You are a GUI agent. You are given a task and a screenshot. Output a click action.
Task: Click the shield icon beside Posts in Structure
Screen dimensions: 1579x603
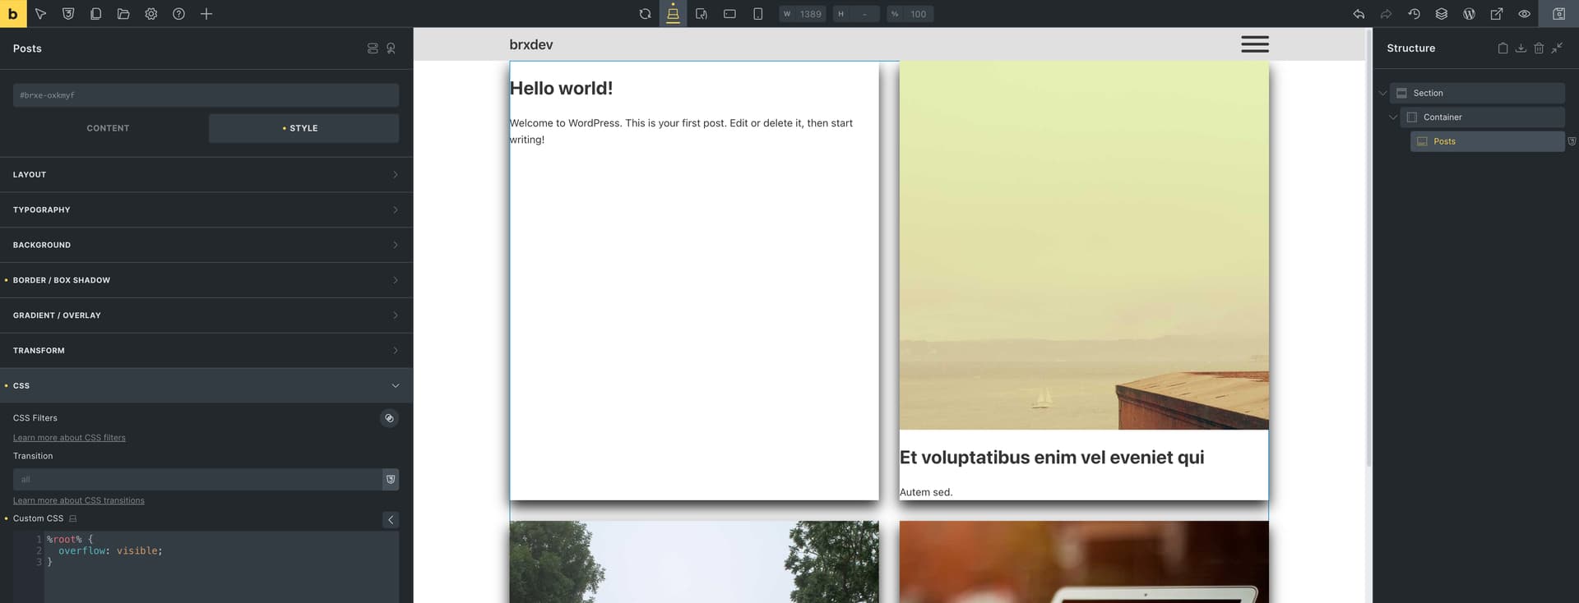[1572, 141]
